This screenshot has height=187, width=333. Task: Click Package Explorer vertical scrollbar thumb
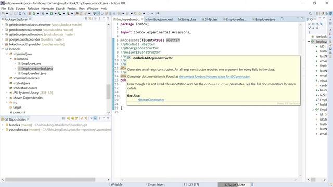[108, 91]
